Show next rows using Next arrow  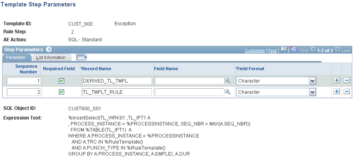tap(337, 49)
